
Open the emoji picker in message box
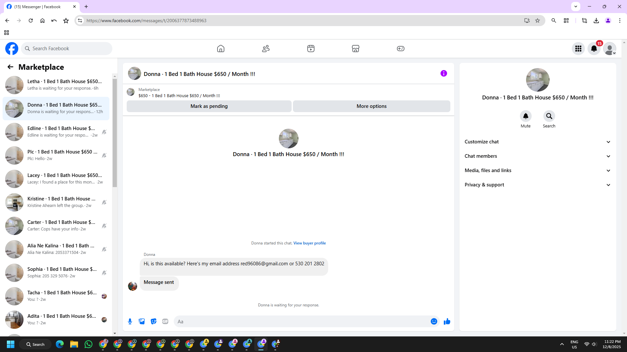[434, 321]
